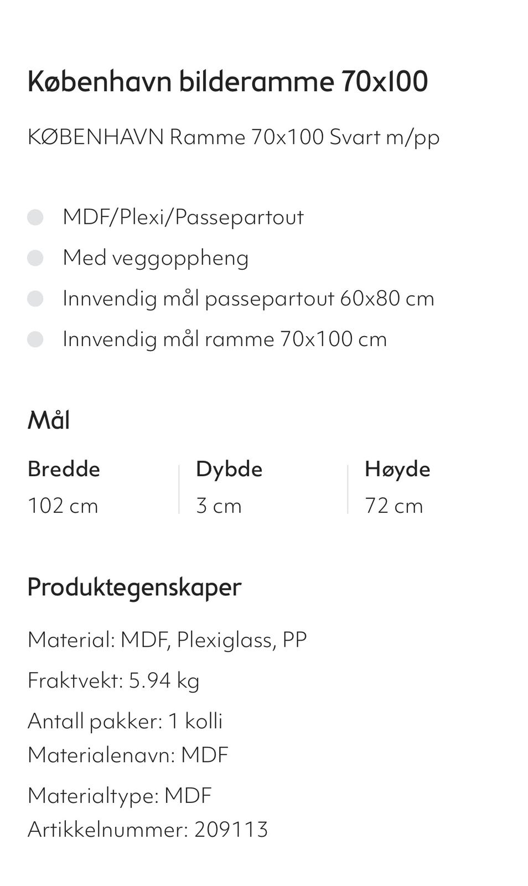528x886 pixels.
Task: Click the Innvendig mål passepartout 60x80 cm line
Action: [249, 298]
